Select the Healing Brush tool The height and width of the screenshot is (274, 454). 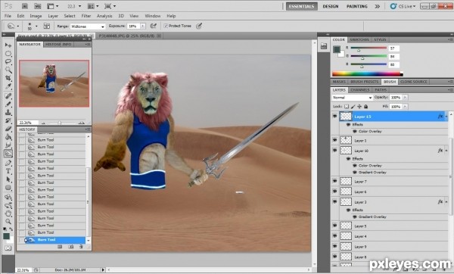click(x=8, y=96)
